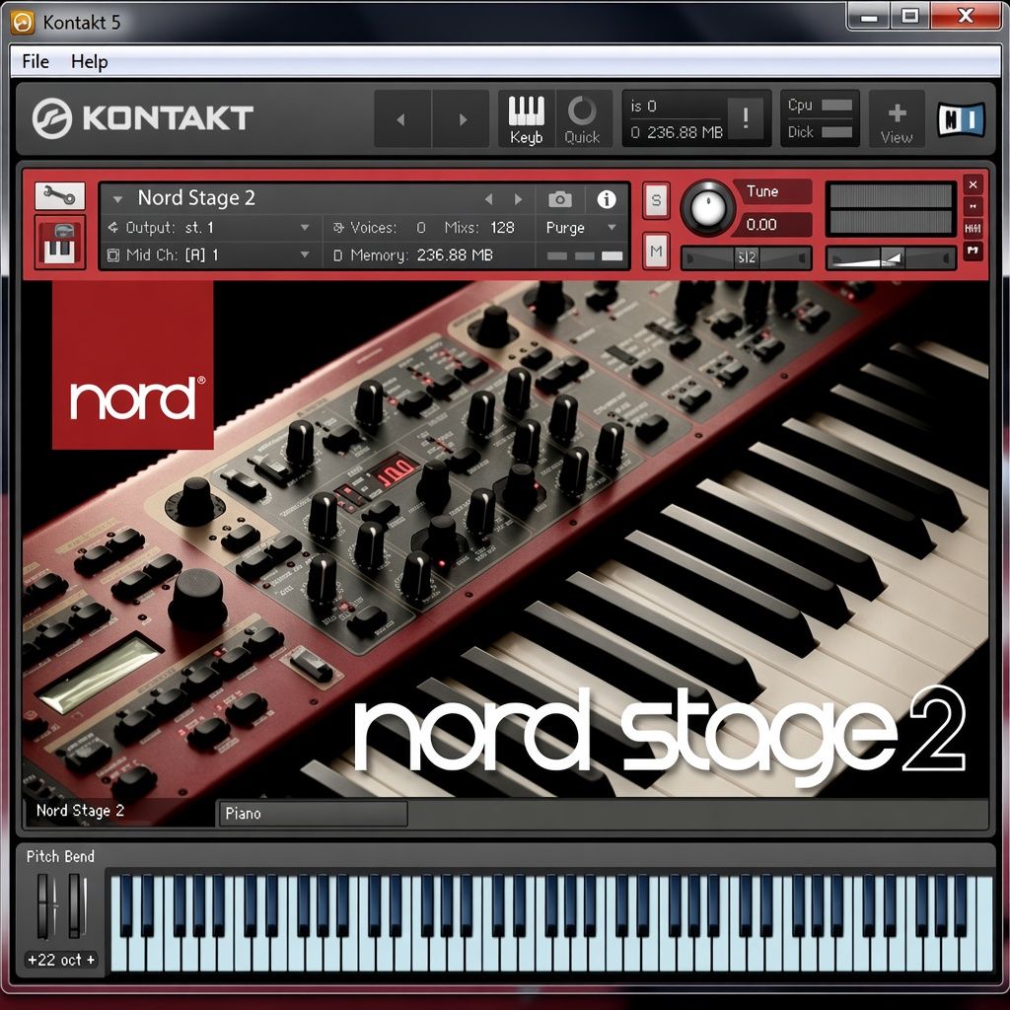Open the instrument info icon

tap(607, 199)
